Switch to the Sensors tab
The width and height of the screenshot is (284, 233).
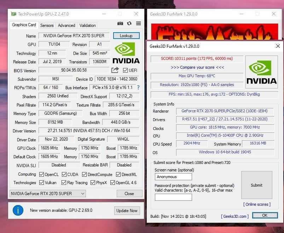(x=47, y=25)
